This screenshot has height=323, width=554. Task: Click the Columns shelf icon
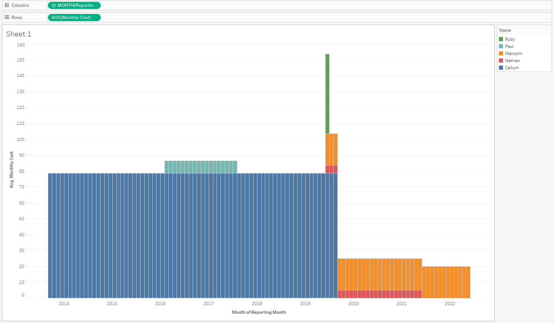pos(6,5)
